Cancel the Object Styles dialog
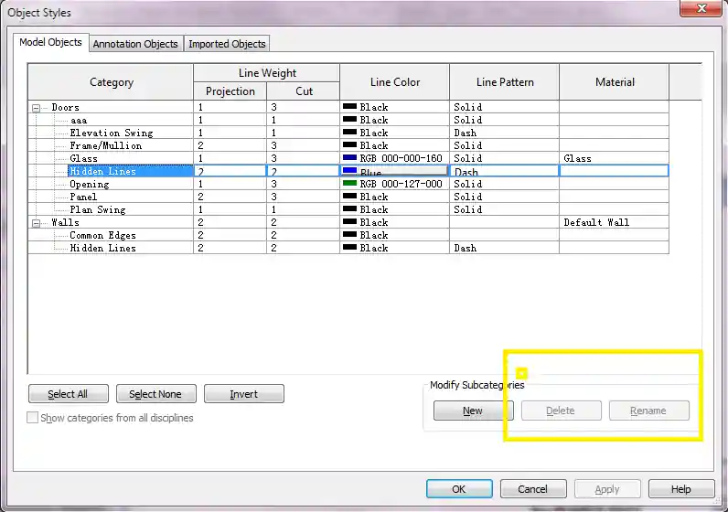Image resolution: width=728 pixels, height=512 pixels. click(533, 489)
